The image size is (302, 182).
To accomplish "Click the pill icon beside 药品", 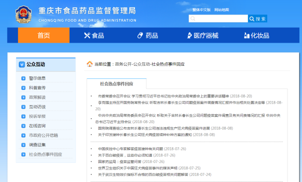I will pyautogui.click(x=140, y=35).
